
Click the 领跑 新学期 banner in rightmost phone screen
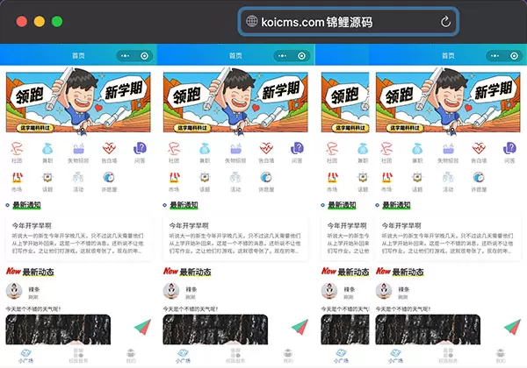(448, 102)
